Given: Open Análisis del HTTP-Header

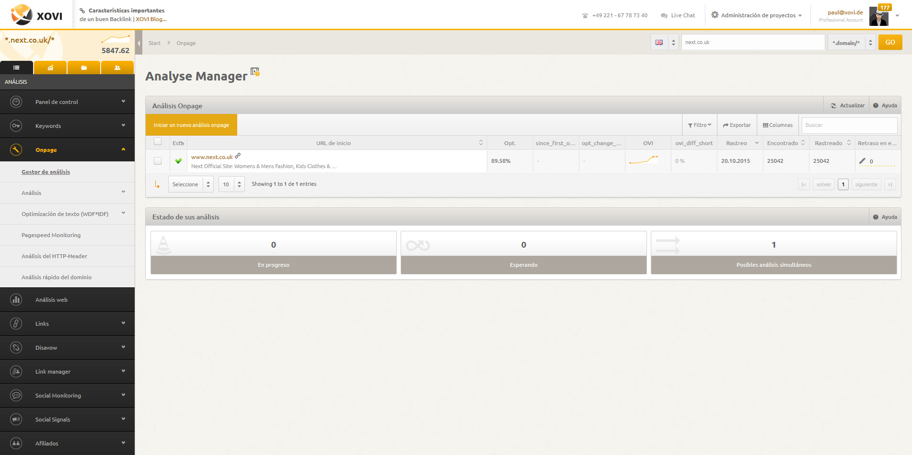Looking at the screenshot, I should tap(54, 256).
